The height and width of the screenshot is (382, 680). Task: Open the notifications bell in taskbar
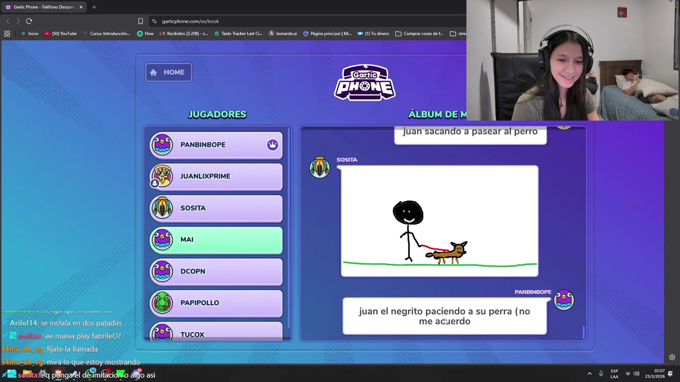point(670,374)
